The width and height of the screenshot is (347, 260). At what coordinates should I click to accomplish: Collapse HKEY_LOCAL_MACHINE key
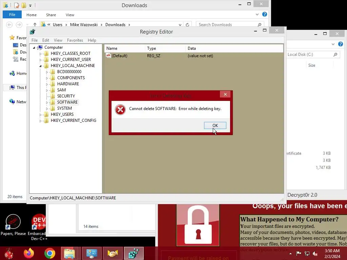point(40,66)
